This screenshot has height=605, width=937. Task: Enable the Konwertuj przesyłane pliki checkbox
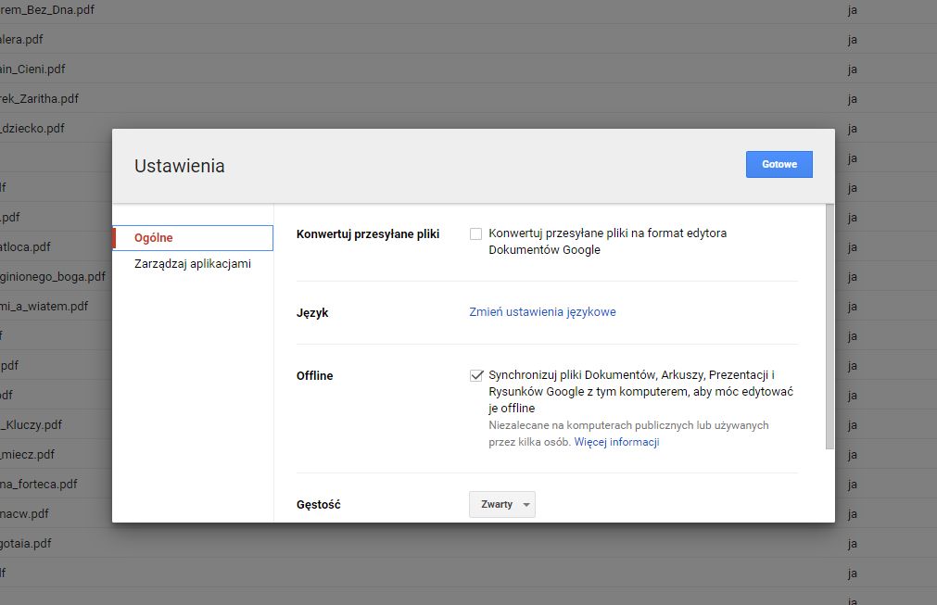click(476, 234)
